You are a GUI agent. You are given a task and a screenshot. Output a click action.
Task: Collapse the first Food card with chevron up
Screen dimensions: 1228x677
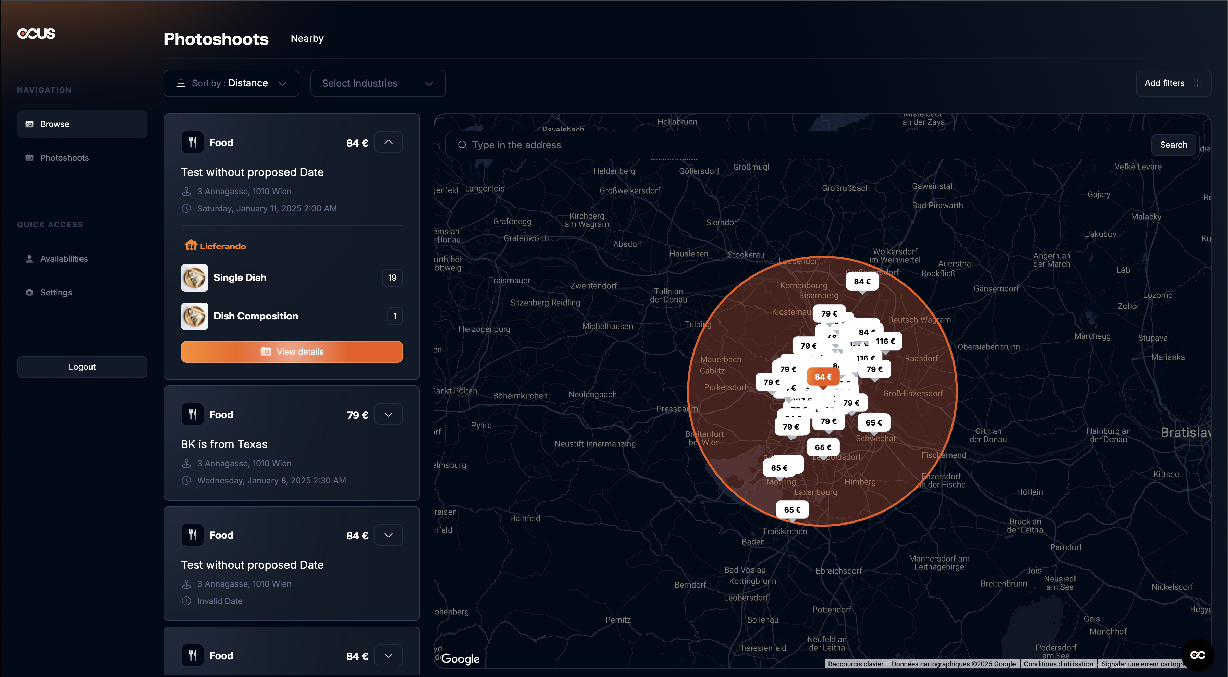389,143
